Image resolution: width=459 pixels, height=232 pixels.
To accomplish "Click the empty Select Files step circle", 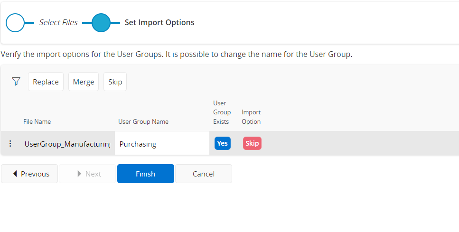I will pos(15,22).
